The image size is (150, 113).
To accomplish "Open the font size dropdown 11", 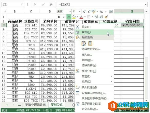I will 79,12.
